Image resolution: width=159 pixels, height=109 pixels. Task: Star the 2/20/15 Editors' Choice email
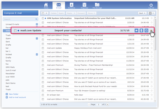click(152, 23)
